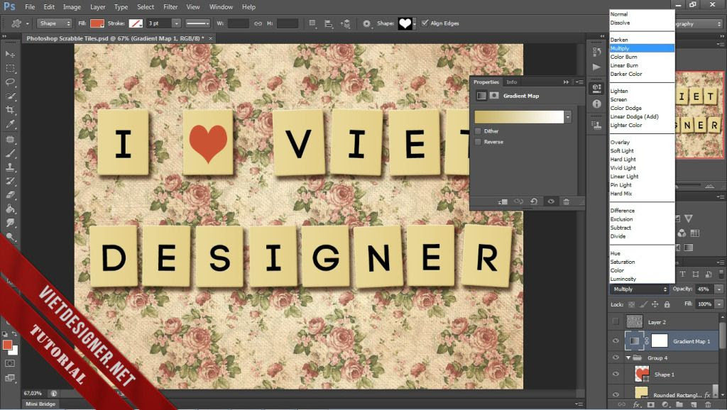Open the Shape tool mode dropdown
The height and width of the screenshot is (410, 727).
[54, 23]
